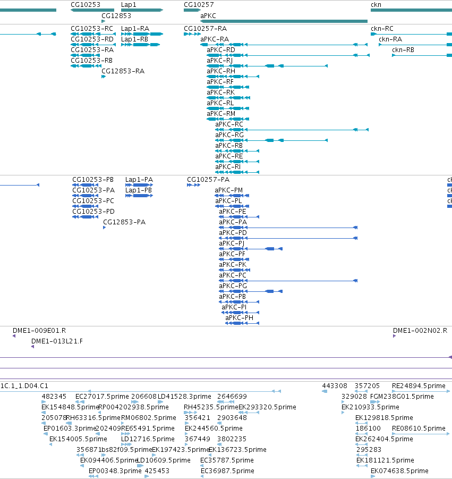Open protein aPKC-PJ
This screenshot has height=479, width=452.
251,249
